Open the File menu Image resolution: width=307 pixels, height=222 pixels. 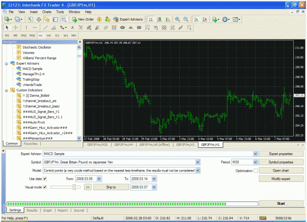click(x=11, y=12)
